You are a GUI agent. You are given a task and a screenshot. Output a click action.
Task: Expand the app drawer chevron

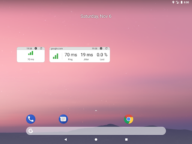[x=96, y=111]
